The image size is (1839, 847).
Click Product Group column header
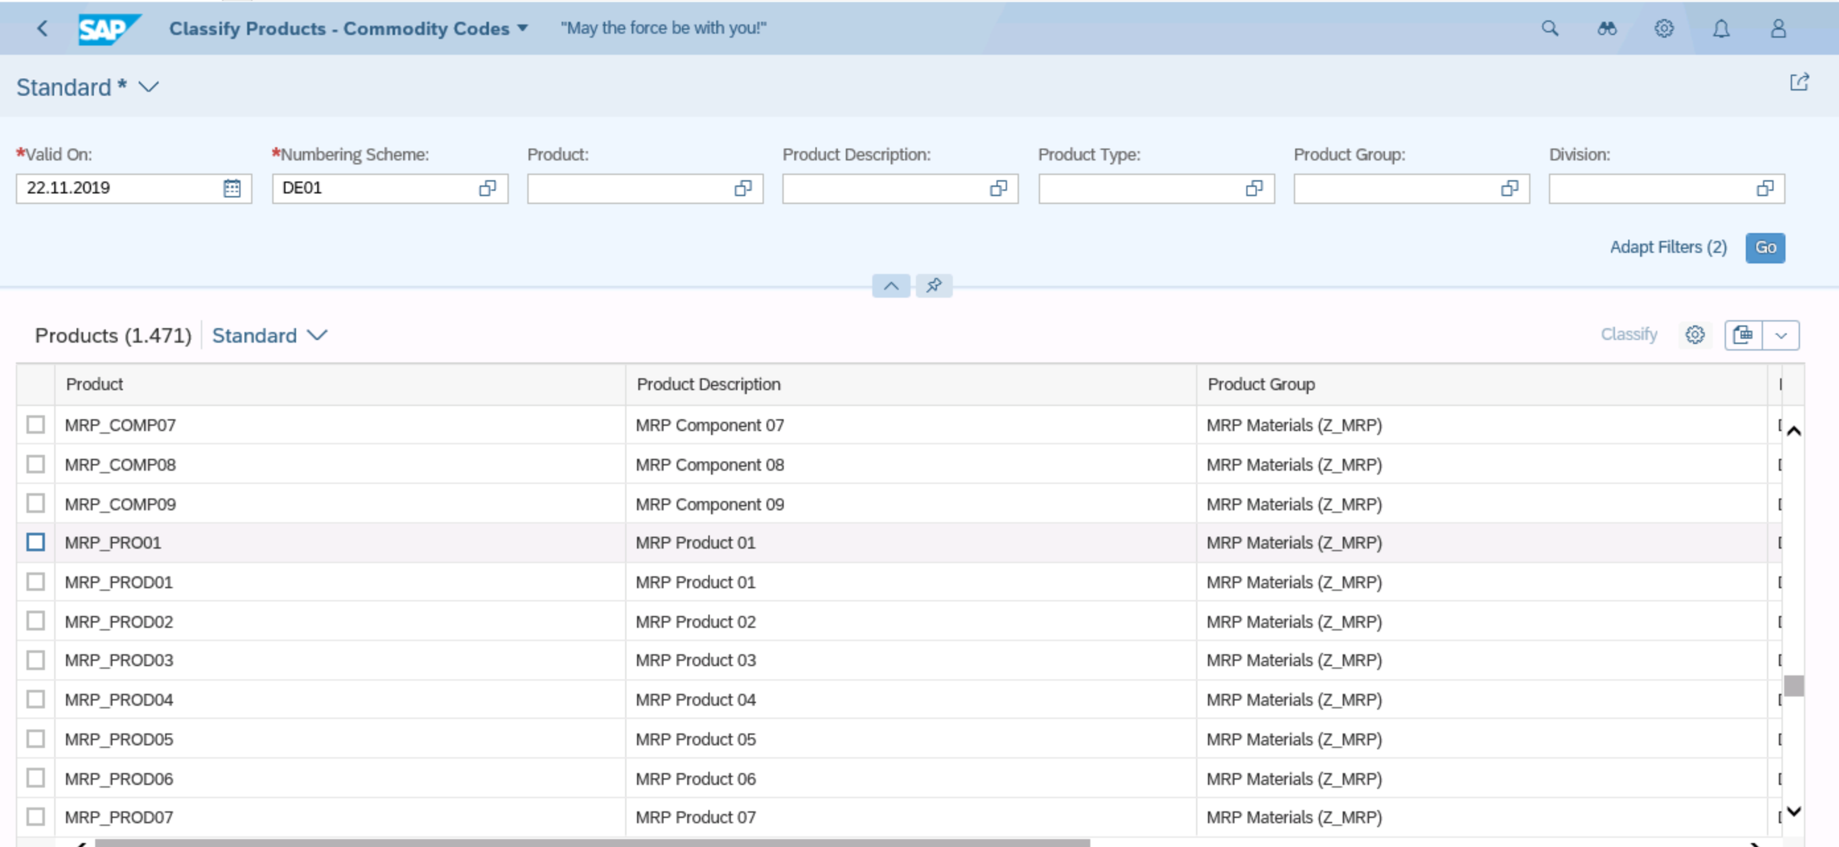click(x=1482, y=384)
